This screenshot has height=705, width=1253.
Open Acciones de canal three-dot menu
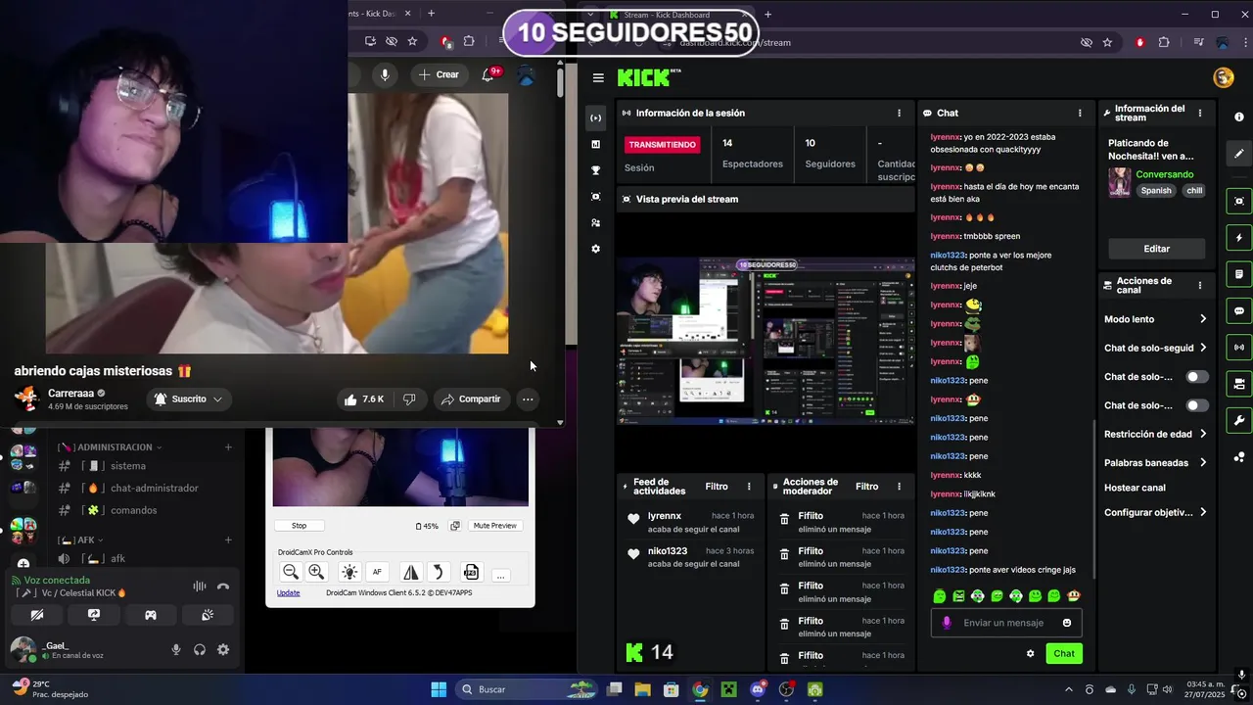coord(1199,286)
